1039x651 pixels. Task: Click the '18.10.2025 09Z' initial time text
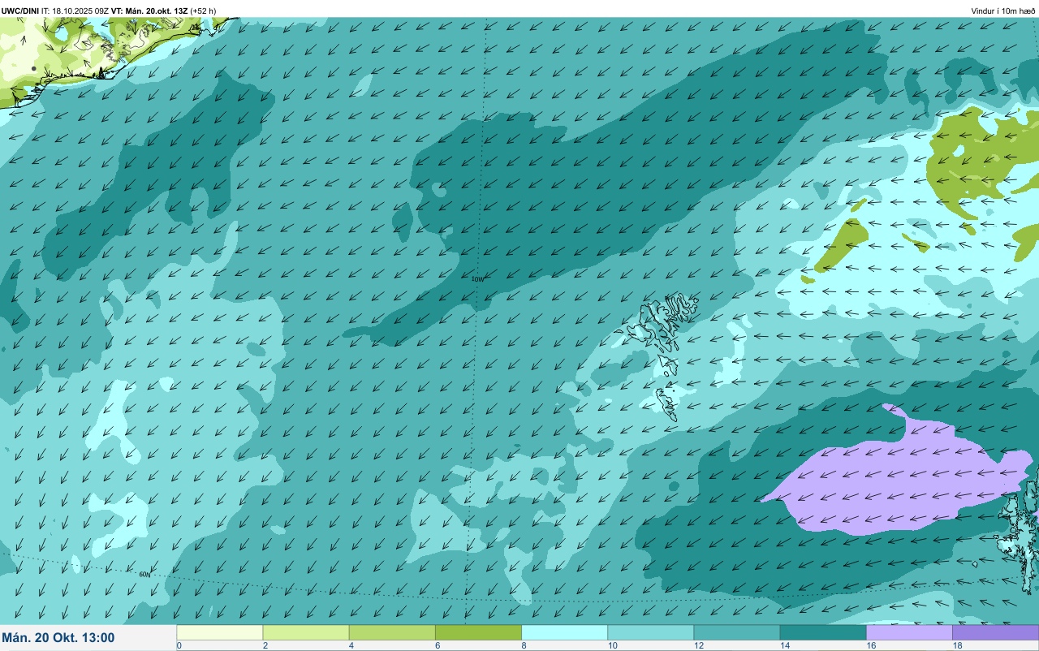(x=81, y=11)
